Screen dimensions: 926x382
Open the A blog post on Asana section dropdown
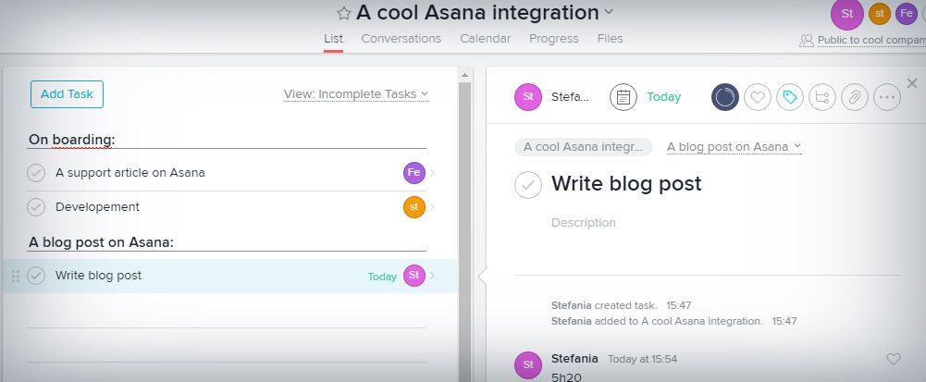pyautogui.click(x=735, y=147)
